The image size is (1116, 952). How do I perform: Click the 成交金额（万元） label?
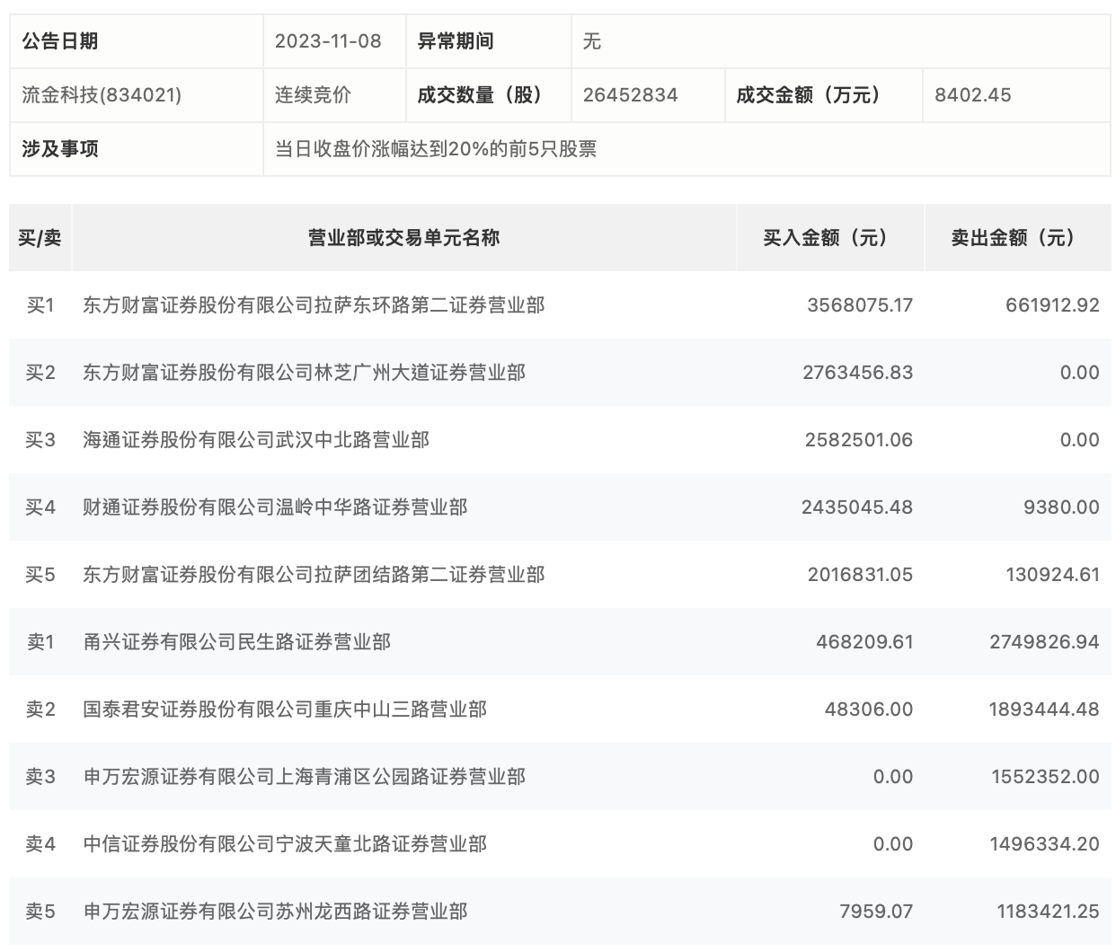(813, 95)
